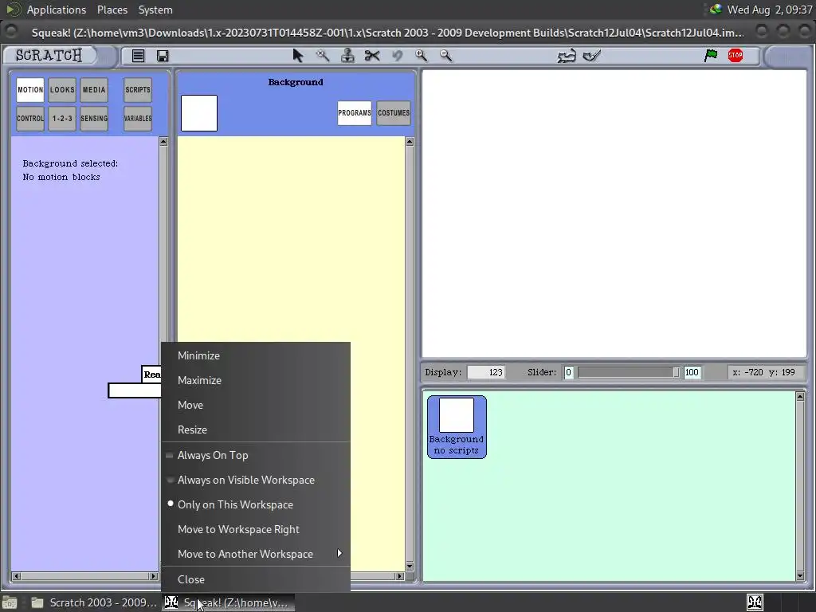Click blocks palette scroll up arrow

coord(163,142)
